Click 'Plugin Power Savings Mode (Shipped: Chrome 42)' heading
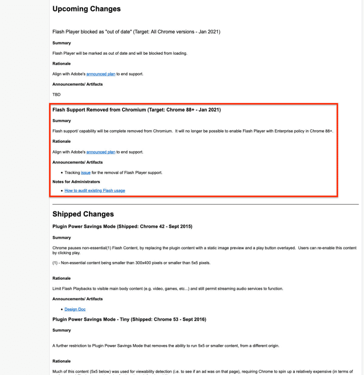The height and width of the screenshot is (375, 364). (122, 226)
